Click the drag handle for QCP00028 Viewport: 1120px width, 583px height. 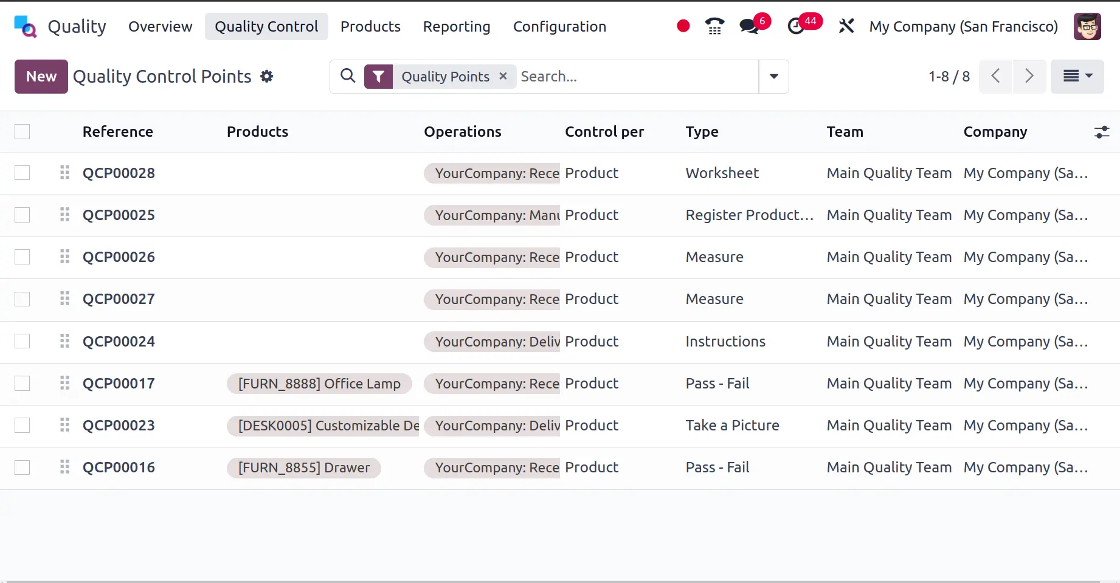[x=65, y=173]
